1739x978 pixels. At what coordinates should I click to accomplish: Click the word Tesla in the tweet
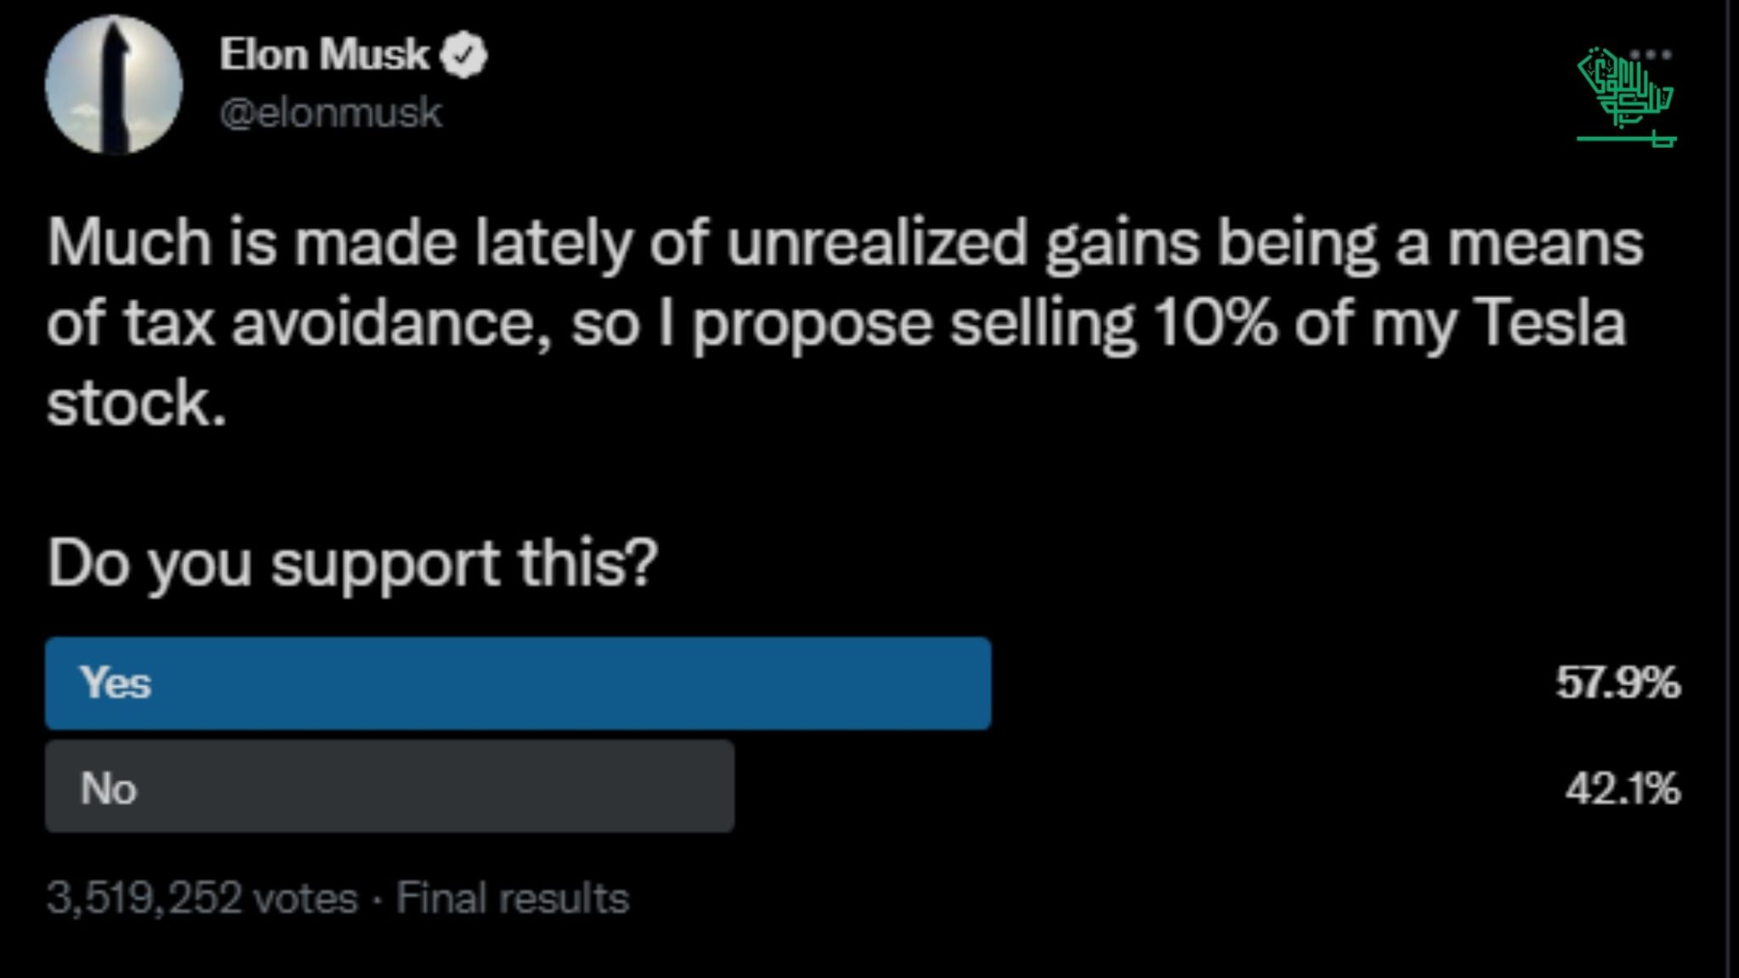1549,323
